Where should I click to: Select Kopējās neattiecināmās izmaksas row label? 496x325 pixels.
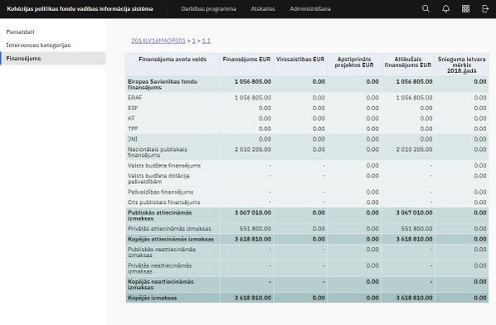pyautogui.click(x=161, y=284)
